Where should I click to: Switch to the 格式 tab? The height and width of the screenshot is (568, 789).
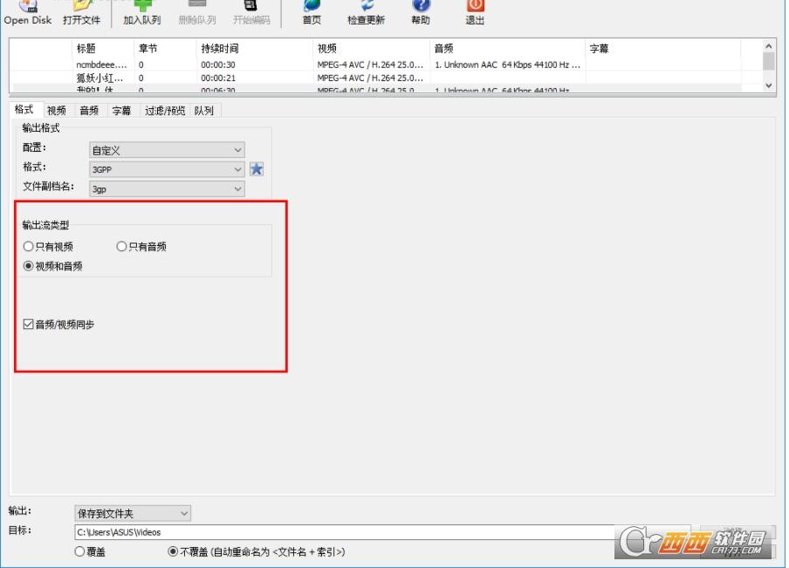[x=24, y=110]
